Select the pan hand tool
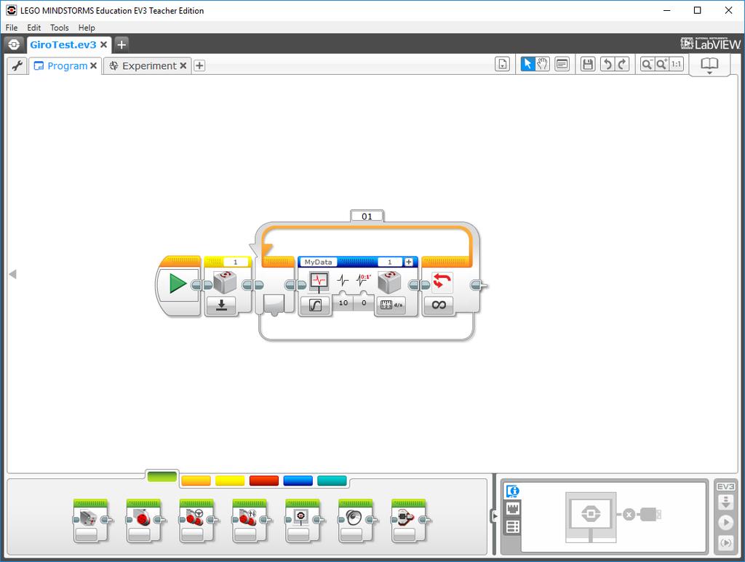The height and width of the screenshot is (562, 745). pos(542,64)
